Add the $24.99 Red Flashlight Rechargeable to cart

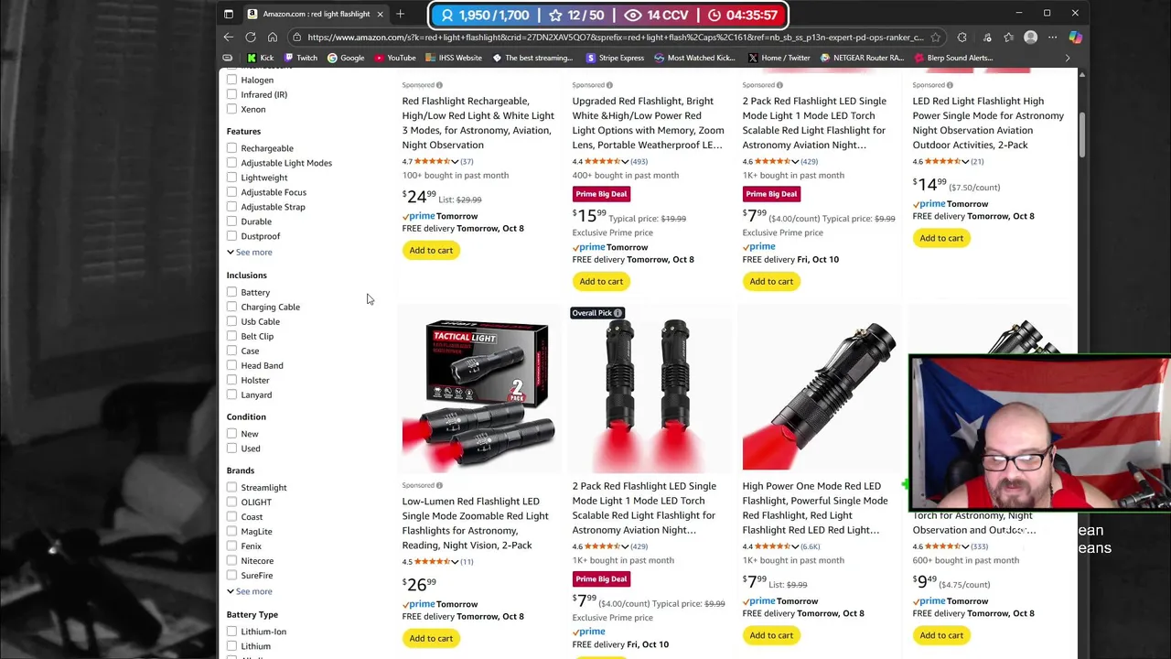pyautogui.click(x=431, y=250)
